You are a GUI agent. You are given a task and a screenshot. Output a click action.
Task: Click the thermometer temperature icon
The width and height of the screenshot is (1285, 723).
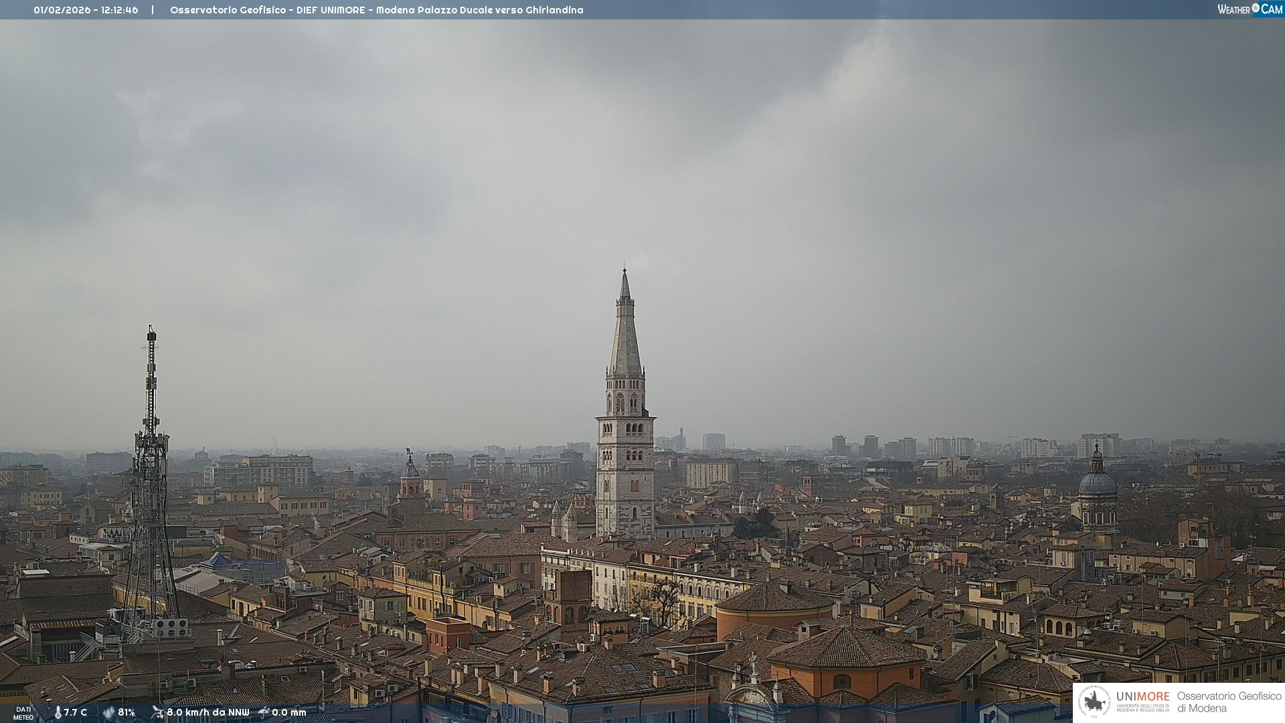tap(58, 712)
